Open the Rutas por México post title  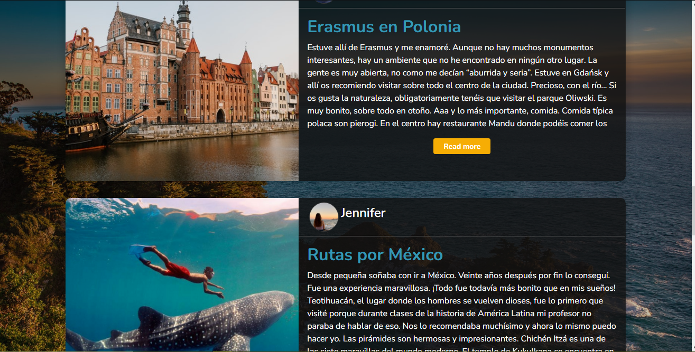tap(375, 255)
